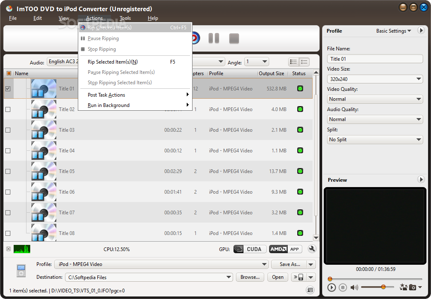The image size is (431, 299).
Task: Click the iPod device icon next to Profile
Action: point(21,271)
